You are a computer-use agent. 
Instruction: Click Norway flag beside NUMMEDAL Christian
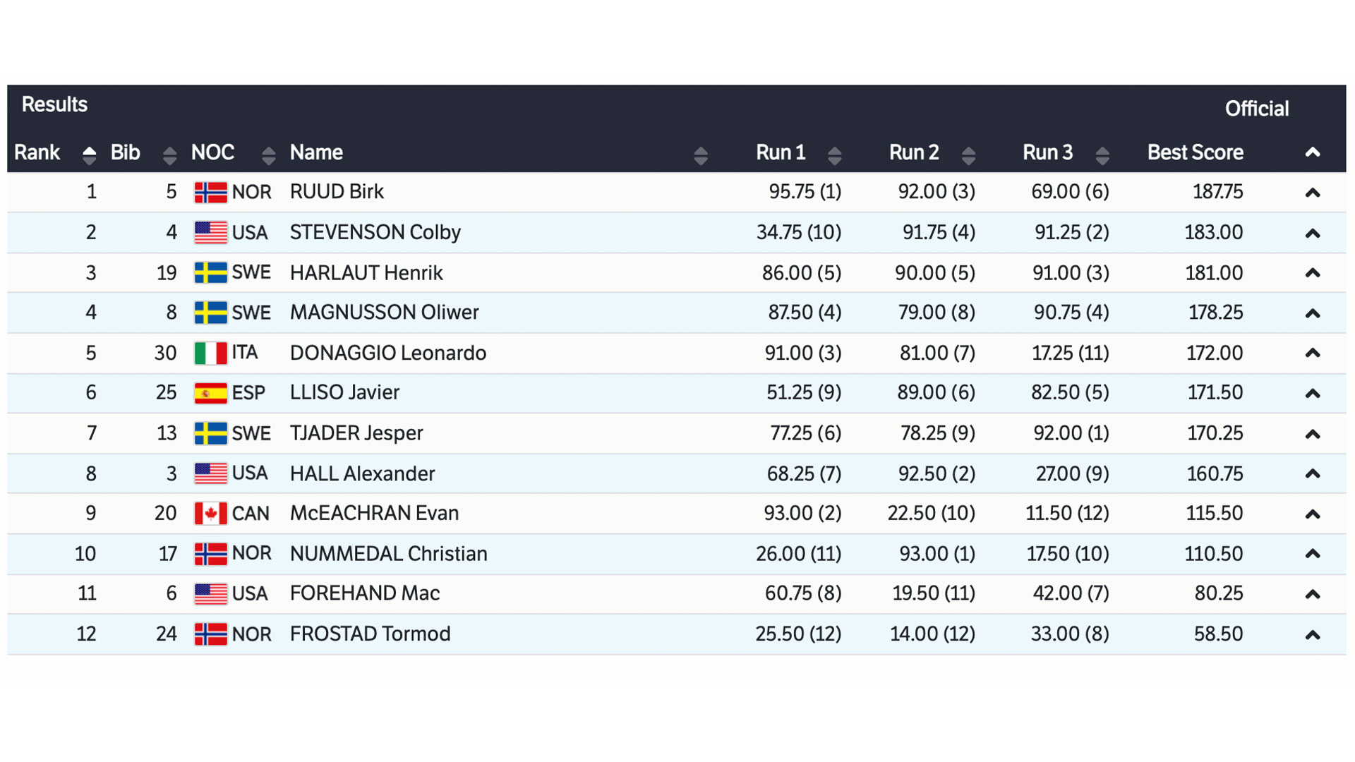(x=210, y=554)
